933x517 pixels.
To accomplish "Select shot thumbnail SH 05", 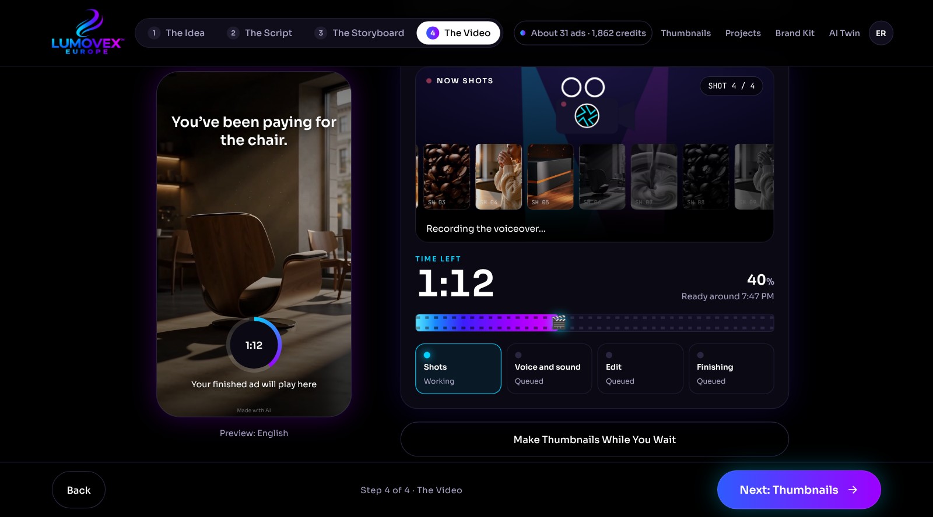I will tap(550, 176).
